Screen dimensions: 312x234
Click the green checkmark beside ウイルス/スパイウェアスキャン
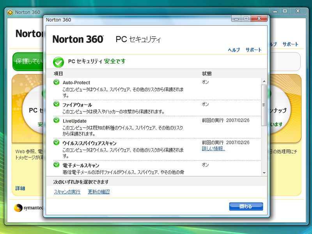tap(57, 142)
